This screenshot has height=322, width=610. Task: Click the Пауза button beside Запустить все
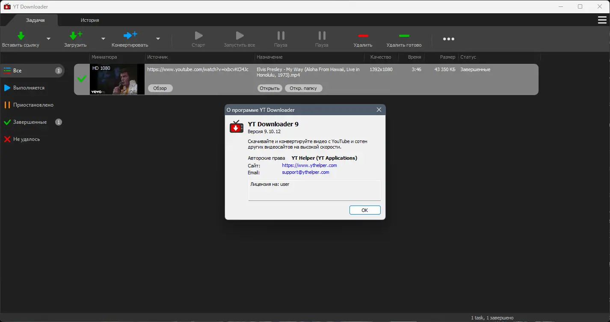[x=281, y=39]
